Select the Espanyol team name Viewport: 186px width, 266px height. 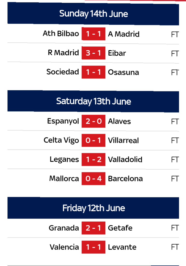point(63,121)
